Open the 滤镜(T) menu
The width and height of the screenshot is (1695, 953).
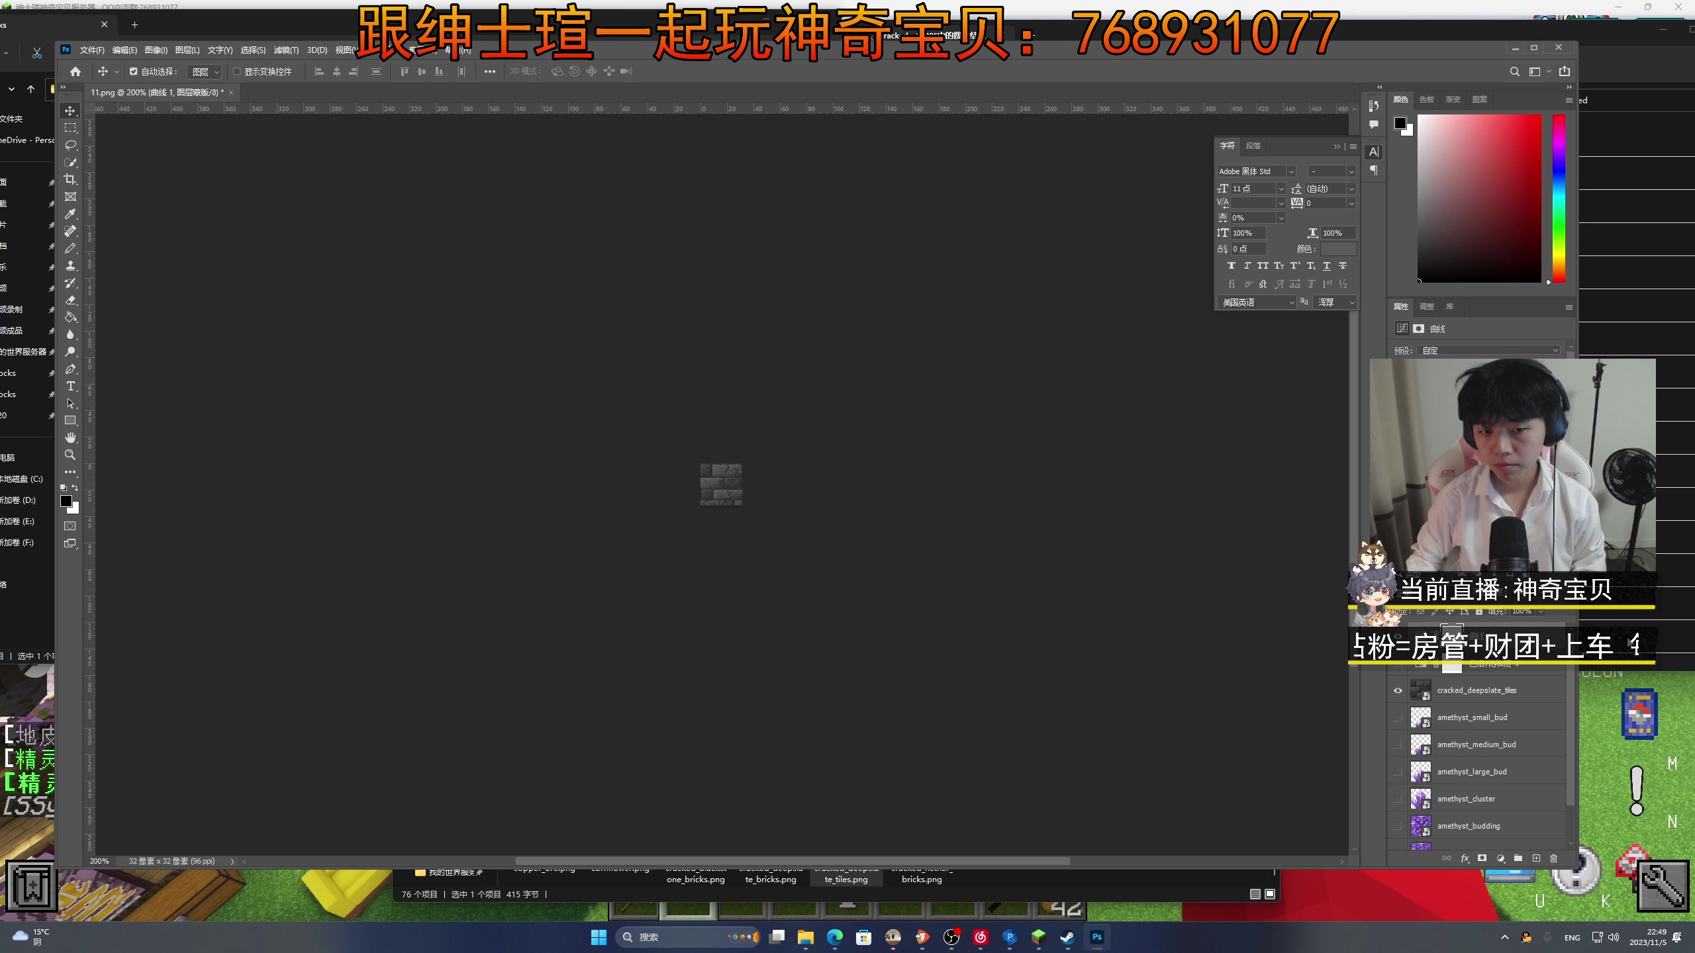pos(286,50)
